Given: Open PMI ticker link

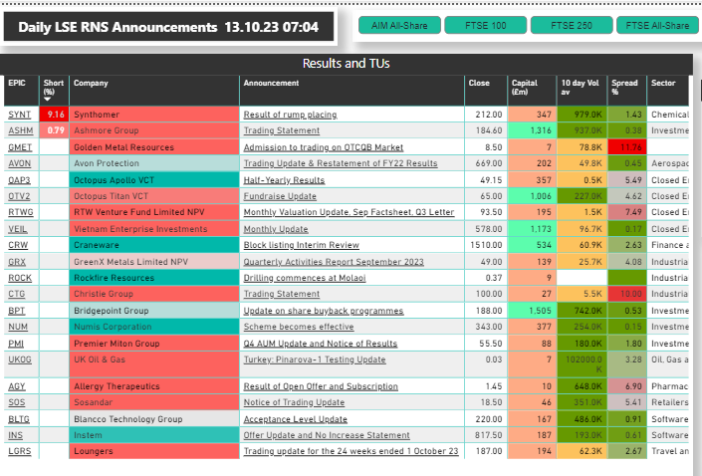Looking at the screenshot, I should pyautogui.click(x=16, y=344).
